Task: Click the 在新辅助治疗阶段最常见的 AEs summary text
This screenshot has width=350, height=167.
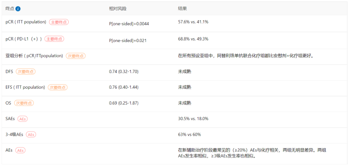Action: pos(252,153)
